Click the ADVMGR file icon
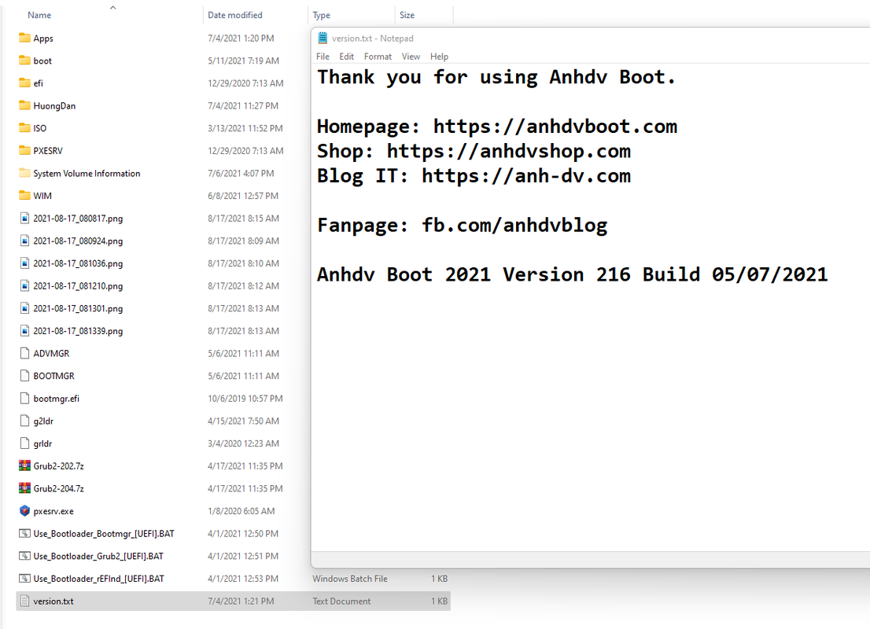870x629 pixels. [24, 353]
